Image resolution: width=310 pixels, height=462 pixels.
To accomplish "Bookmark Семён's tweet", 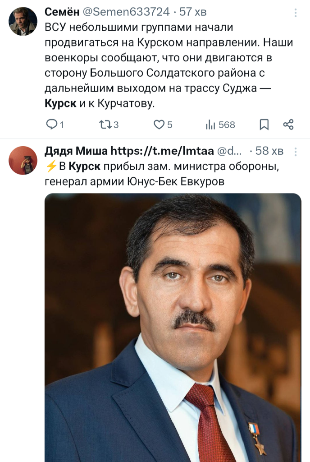I will tap(264, 125).
